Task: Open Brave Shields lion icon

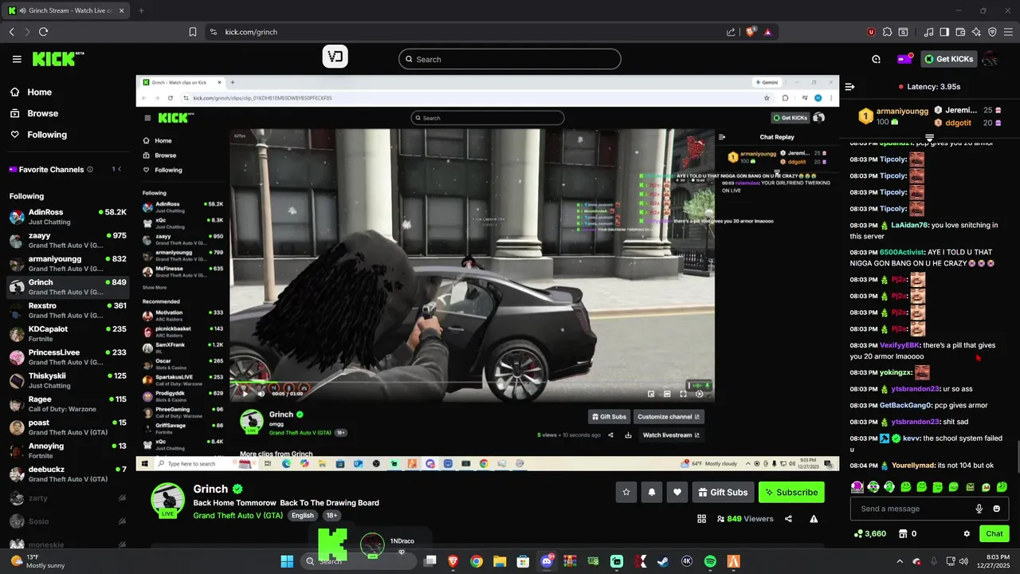Action: 751,32
